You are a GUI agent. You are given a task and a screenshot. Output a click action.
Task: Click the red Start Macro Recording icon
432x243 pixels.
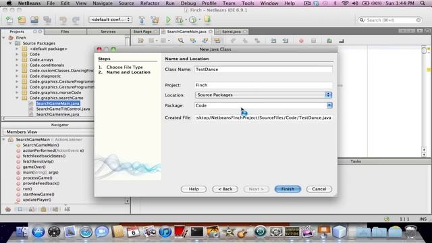point(301,40)
